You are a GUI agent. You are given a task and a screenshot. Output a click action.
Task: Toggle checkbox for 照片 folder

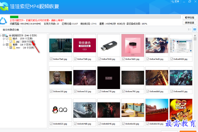tap(7, 38)
